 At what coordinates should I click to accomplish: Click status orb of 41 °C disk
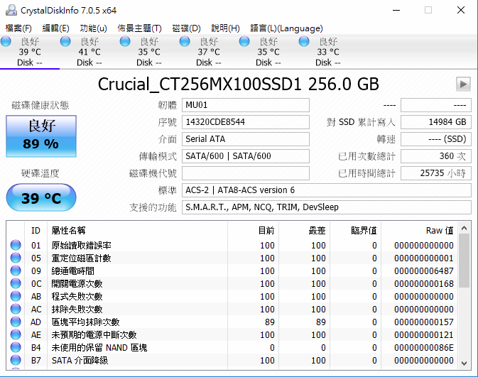65,41
